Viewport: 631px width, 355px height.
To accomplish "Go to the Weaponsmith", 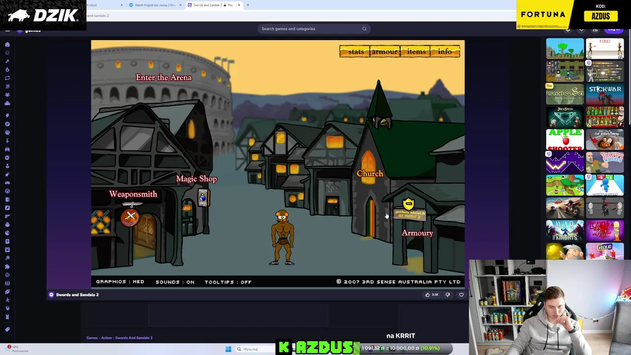I will (x=133, y=194).
